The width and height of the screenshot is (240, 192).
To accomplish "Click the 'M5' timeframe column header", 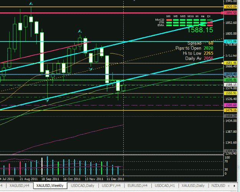I will 175,17.
